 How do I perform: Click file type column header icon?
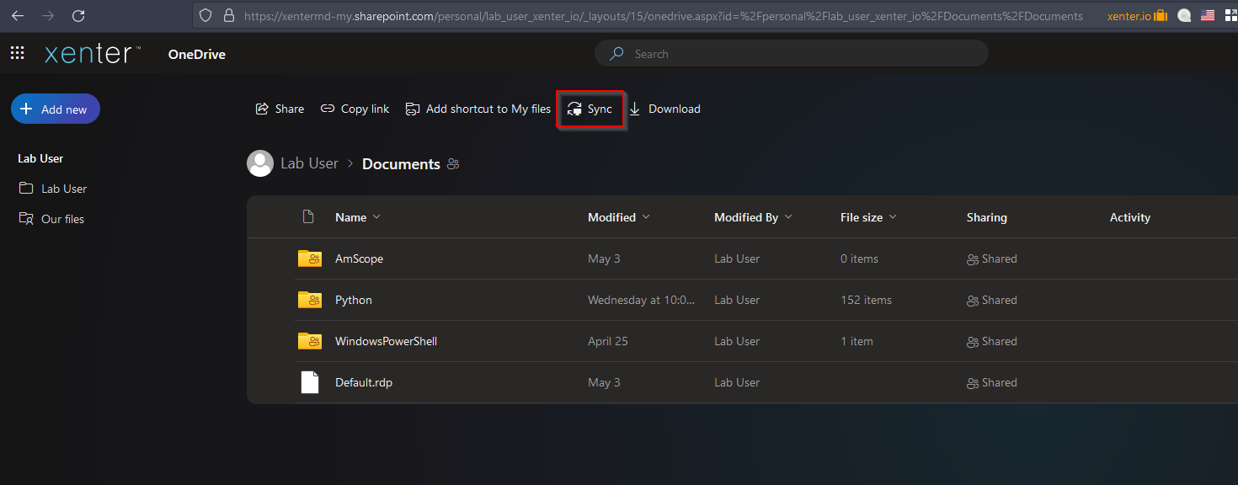click(308, 217)
